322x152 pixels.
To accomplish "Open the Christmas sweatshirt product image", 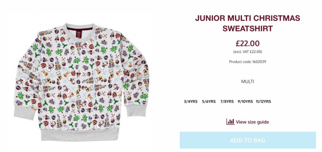I will (x=82, y=82).
